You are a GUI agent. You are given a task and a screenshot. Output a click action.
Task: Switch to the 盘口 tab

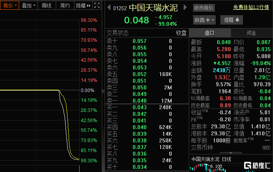(210, 33)
